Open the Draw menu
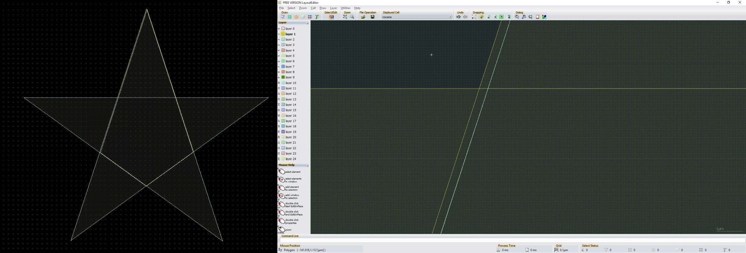The image size is (746, 253). pos(323,8)
